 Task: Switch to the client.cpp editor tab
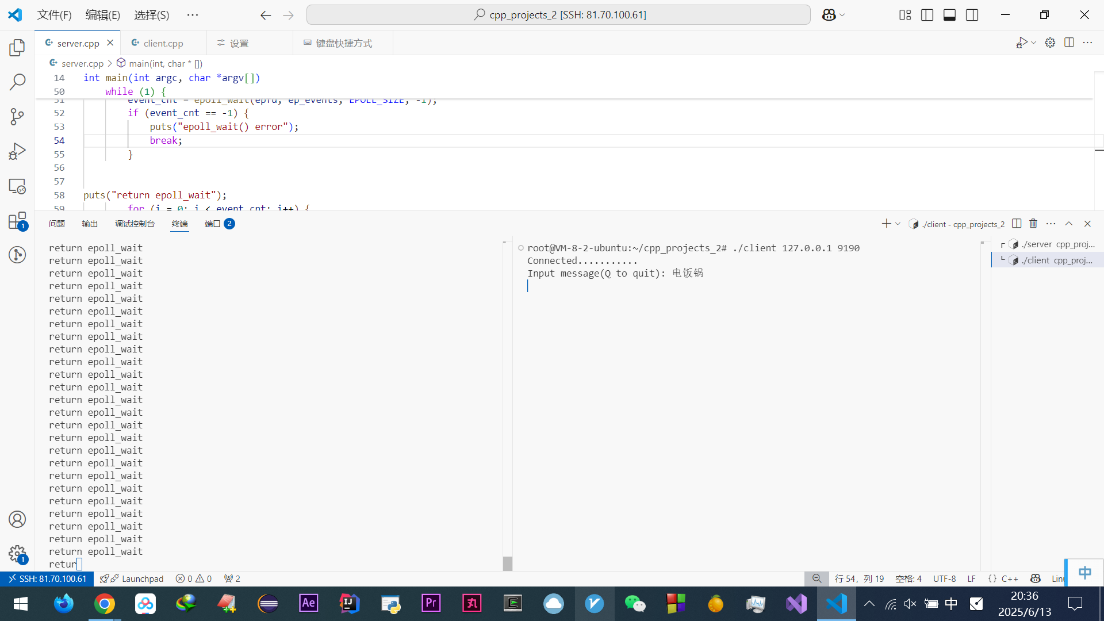(163, 43)
